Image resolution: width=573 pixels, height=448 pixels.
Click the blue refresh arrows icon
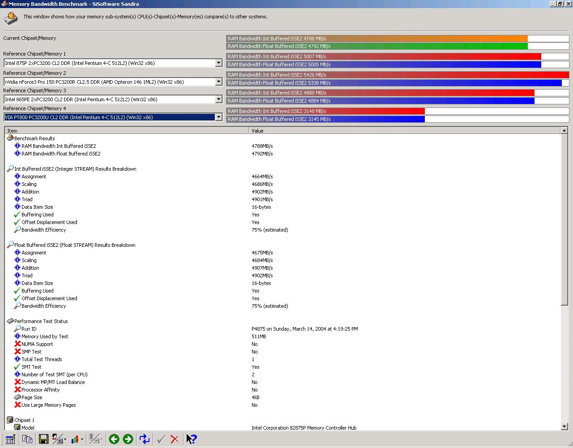[145, 439]
